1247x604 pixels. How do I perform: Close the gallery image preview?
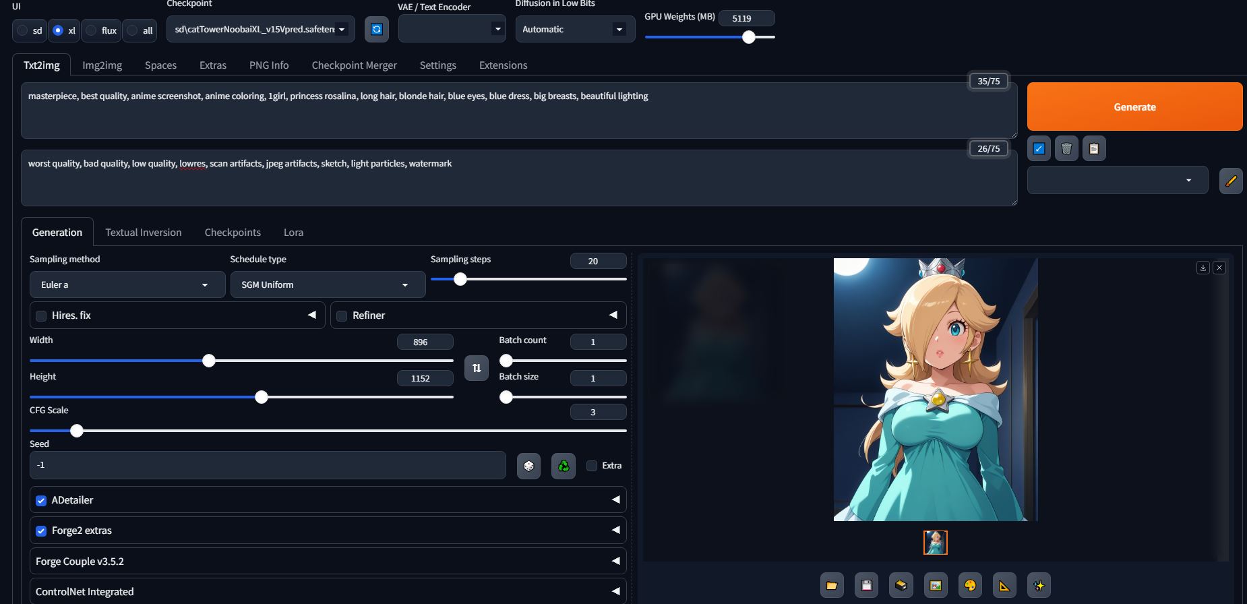tap(1219, 268)
